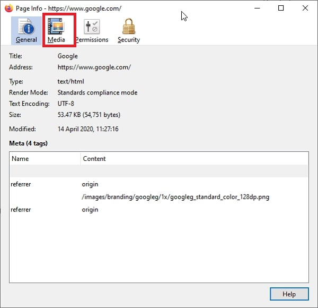Maximize the Page Info window
Screen dimensions: 318x308
click(x=281, y=8)
